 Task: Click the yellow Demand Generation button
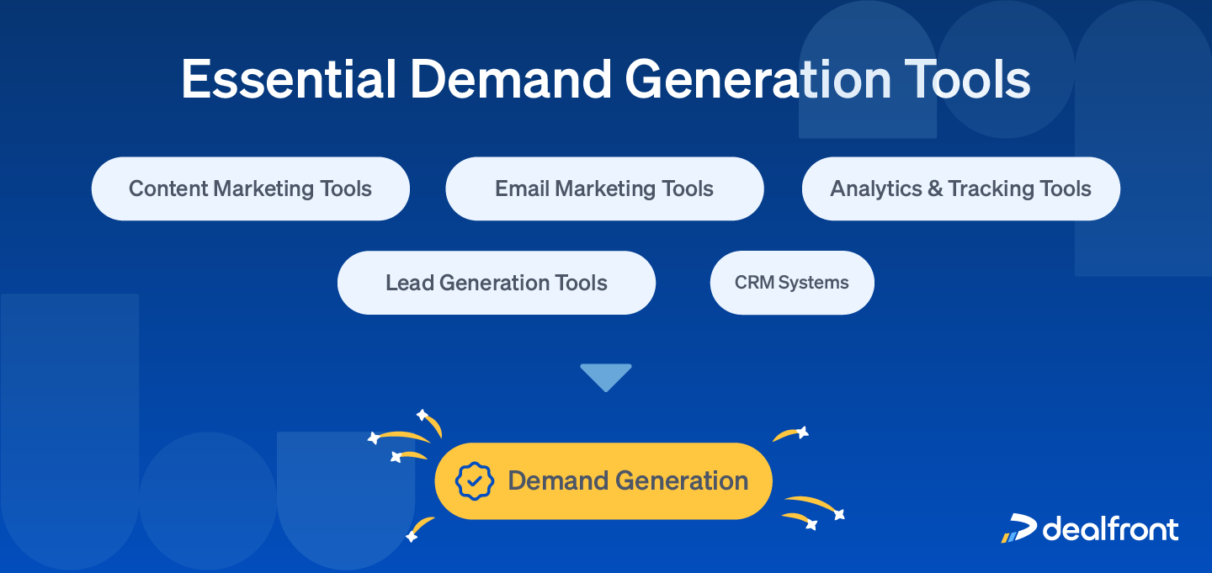pos(603,480)
